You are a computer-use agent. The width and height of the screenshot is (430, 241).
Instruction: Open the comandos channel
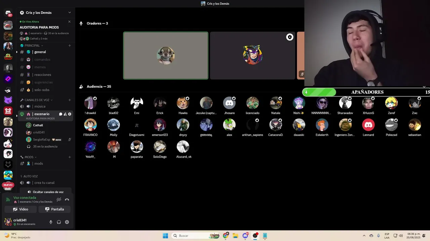tap(45, 60)
